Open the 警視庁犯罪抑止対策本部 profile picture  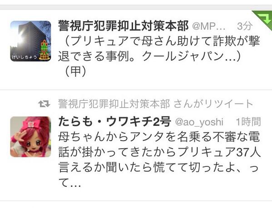(x=31, y=41)
